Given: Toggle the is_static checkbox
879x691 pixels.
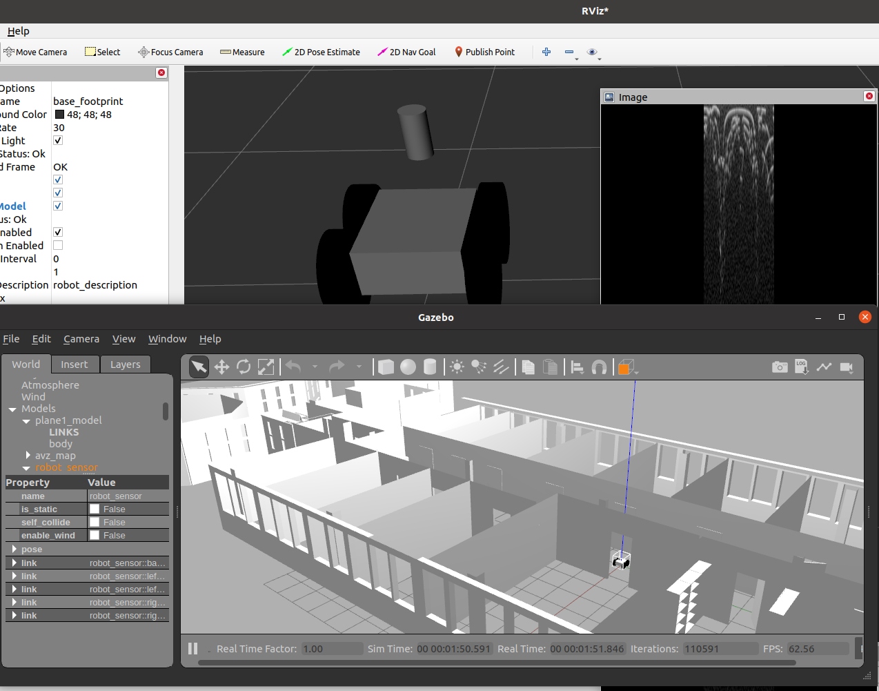Looking at the screenshot, I should click(x=95, y=509).
